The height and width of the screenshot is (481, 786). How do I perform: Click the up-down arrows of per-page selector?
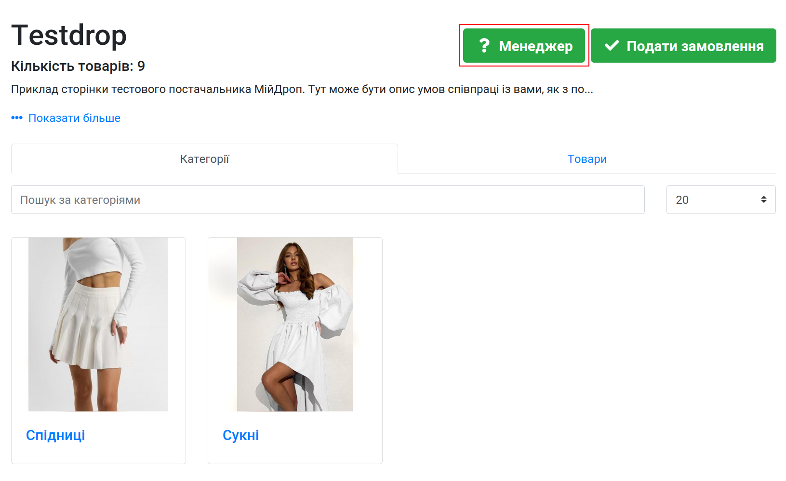coord(764,200)
